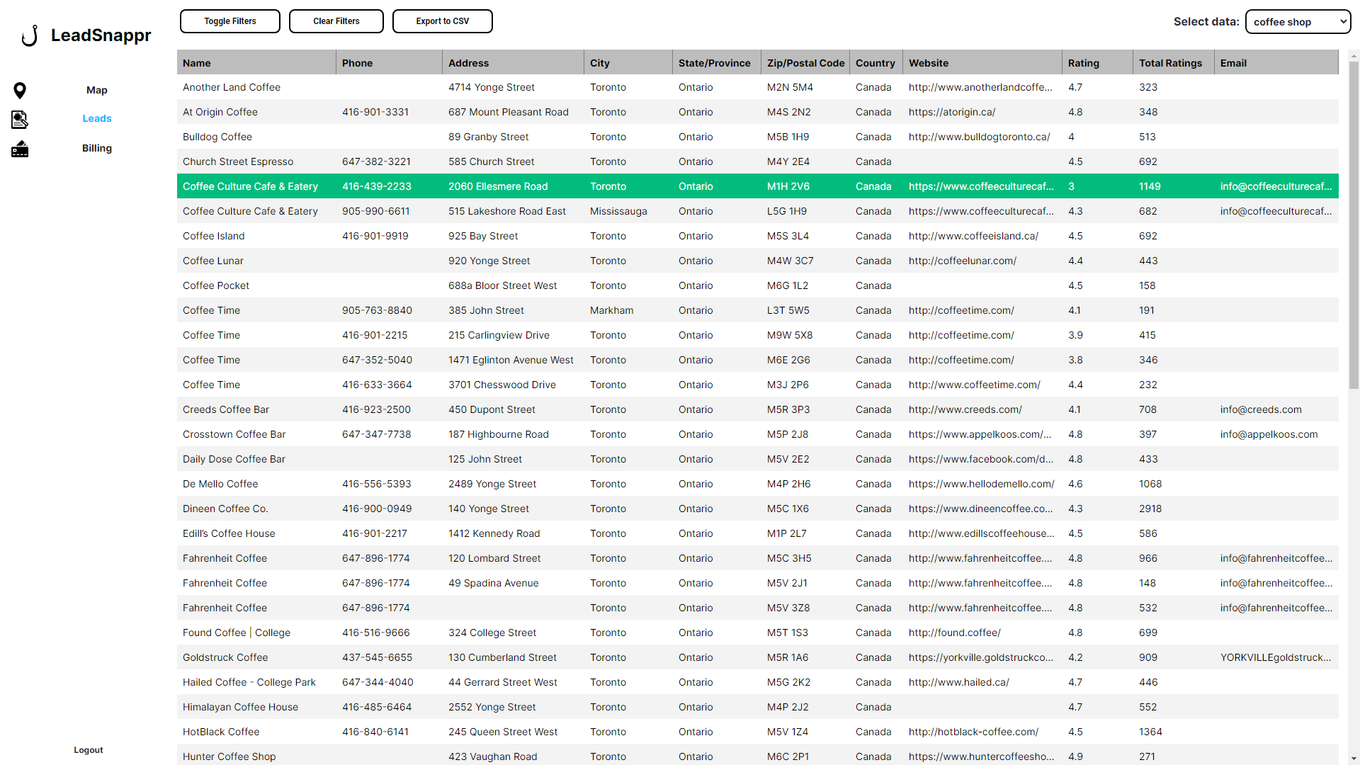Viewport: 1360px width, 765px height.
Task: Click the Coffee Pocket name cell
Action: [x=216, y=285]
